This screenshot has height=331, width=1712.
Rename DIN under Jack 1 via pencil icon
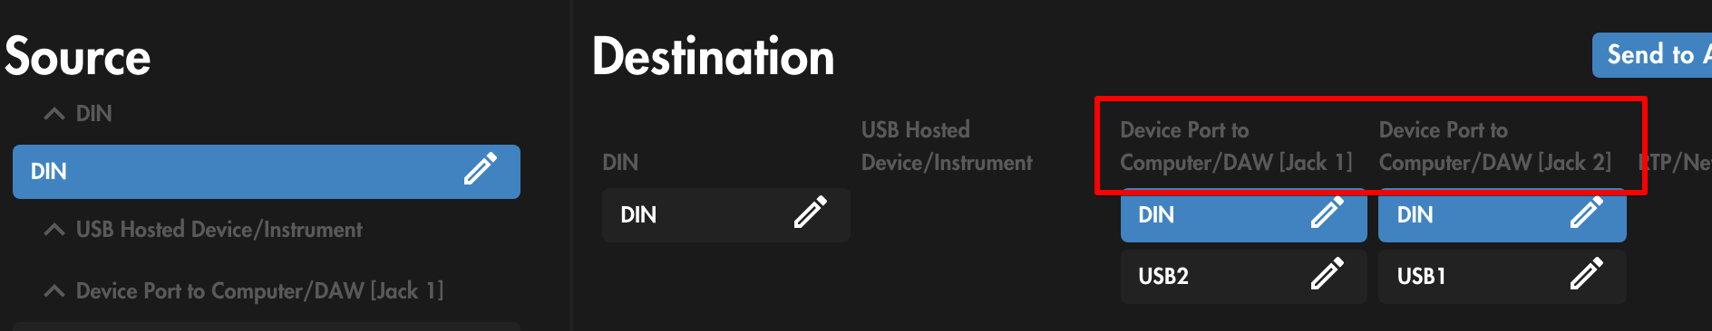point(1328,212)
